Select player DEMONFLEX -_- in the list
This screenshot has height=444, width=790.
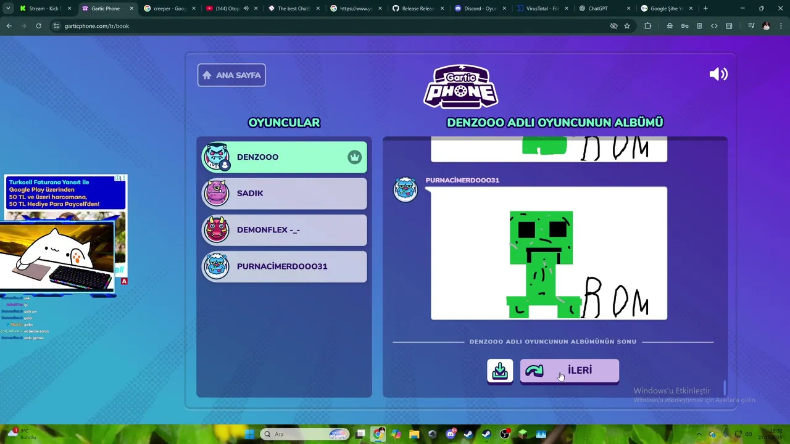click(x=285, y=230)
